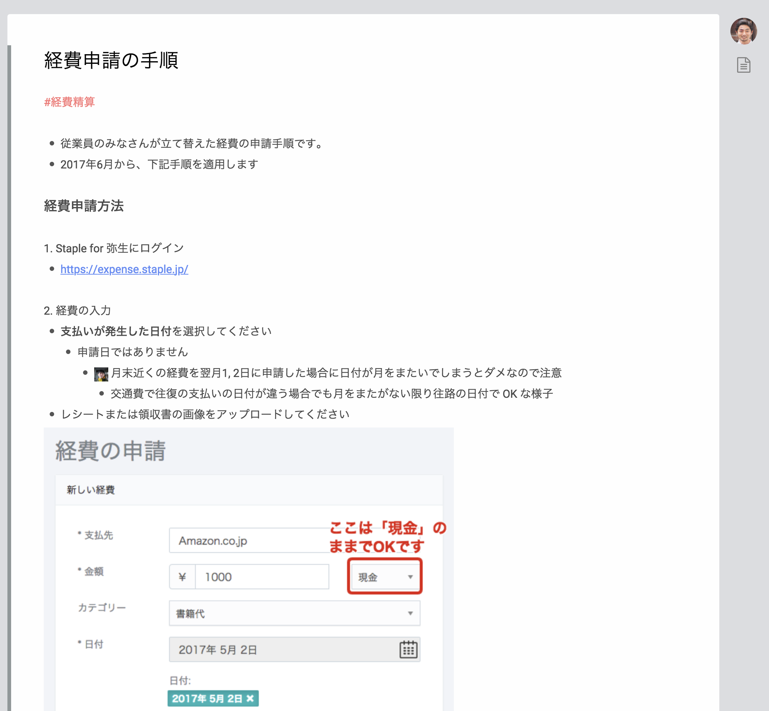Open the document outline icon
Screen dimensions: 769x711
743,65
